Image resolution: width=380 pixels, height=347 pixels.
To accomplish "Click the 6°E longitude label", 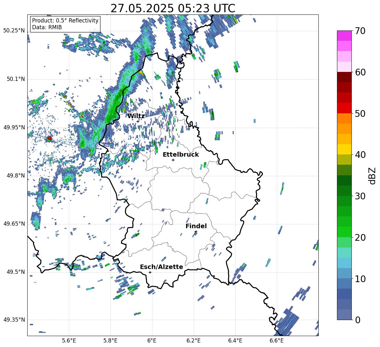I will point(152,341).
